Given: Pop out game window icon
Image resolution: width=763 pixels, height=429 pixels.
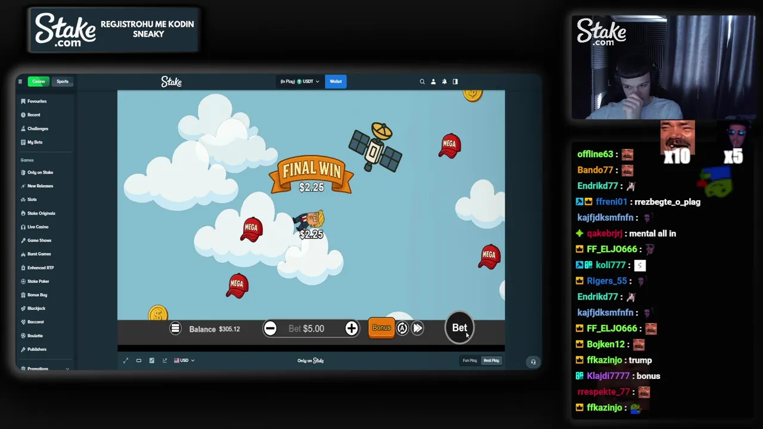Looking at the screenshot, I should point(165,360).
